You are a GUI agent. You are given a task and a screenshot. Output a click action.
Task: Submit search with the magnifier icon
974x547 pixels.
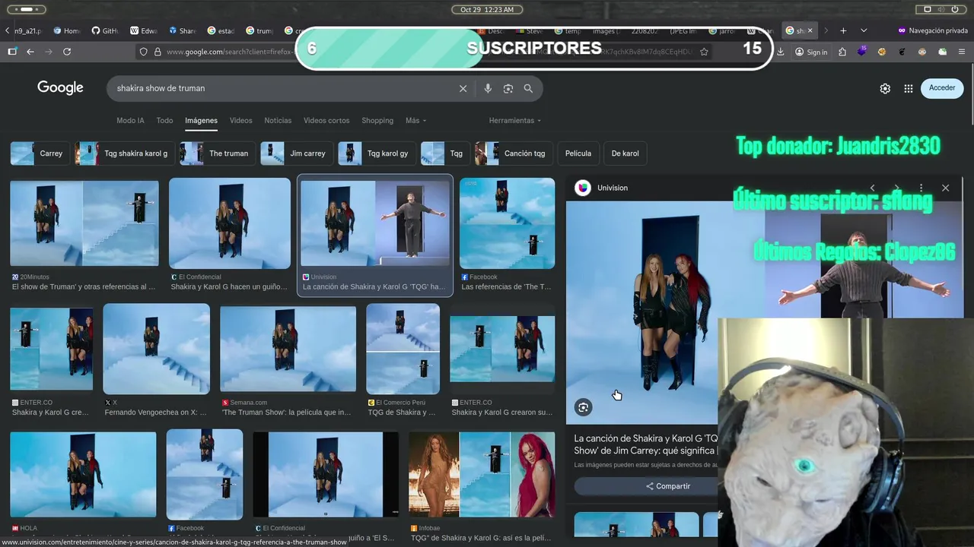tap(528, 88)
